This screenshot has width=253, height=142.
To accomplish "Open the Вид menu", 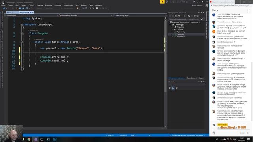I will click(17, 5).
